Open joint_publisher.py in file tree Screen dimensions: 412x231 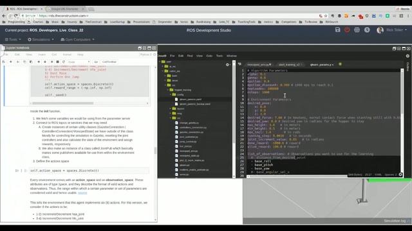point(189,137)
